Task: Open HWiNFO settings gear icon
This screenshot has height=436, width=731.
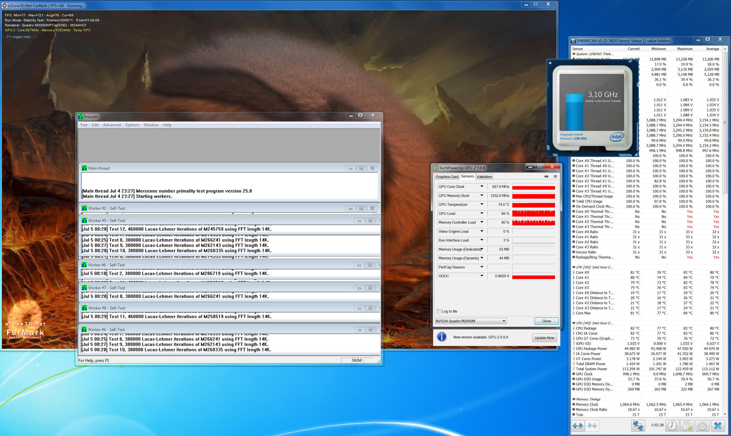Action: click(x=702, y=426)
